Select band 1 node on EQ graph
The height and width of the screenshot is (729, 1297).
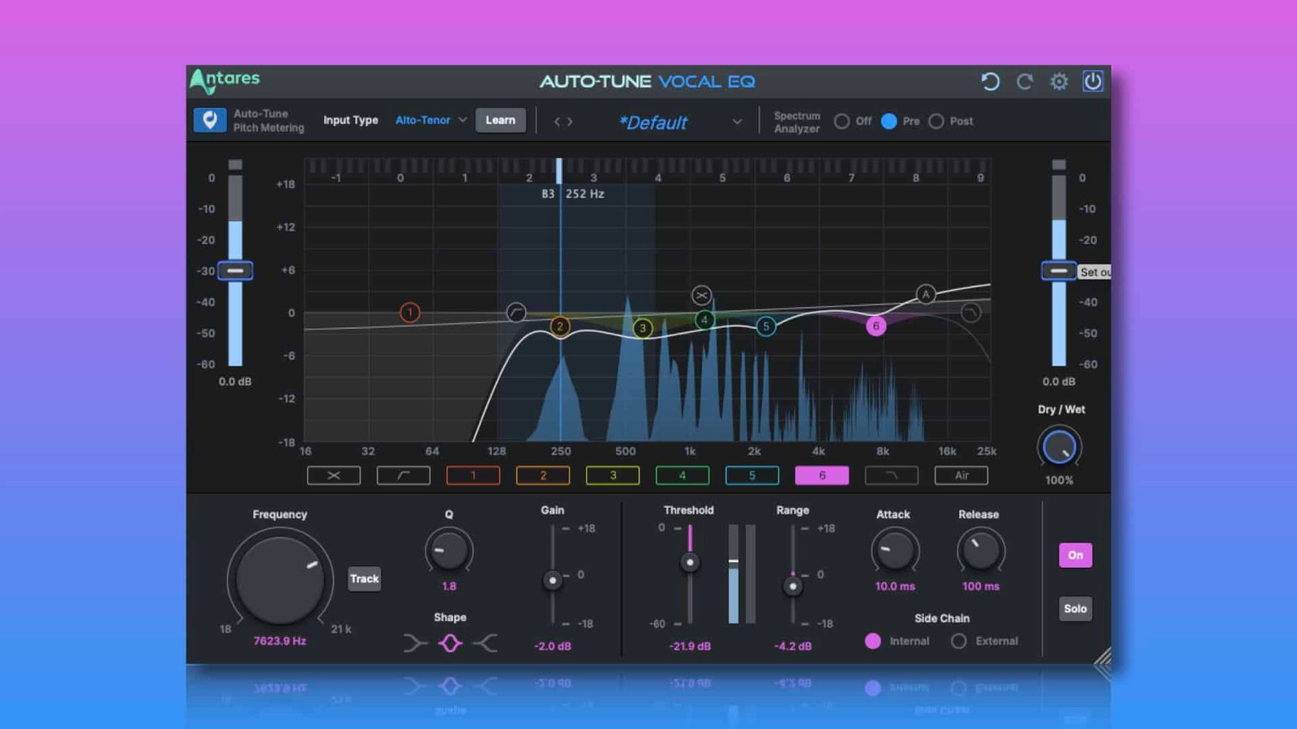[410, 312]
